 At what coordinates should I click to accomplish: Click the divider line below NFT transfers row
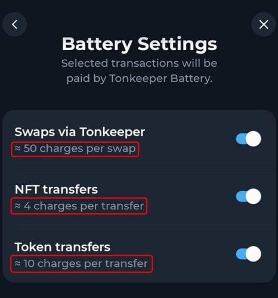pos(145,225)
